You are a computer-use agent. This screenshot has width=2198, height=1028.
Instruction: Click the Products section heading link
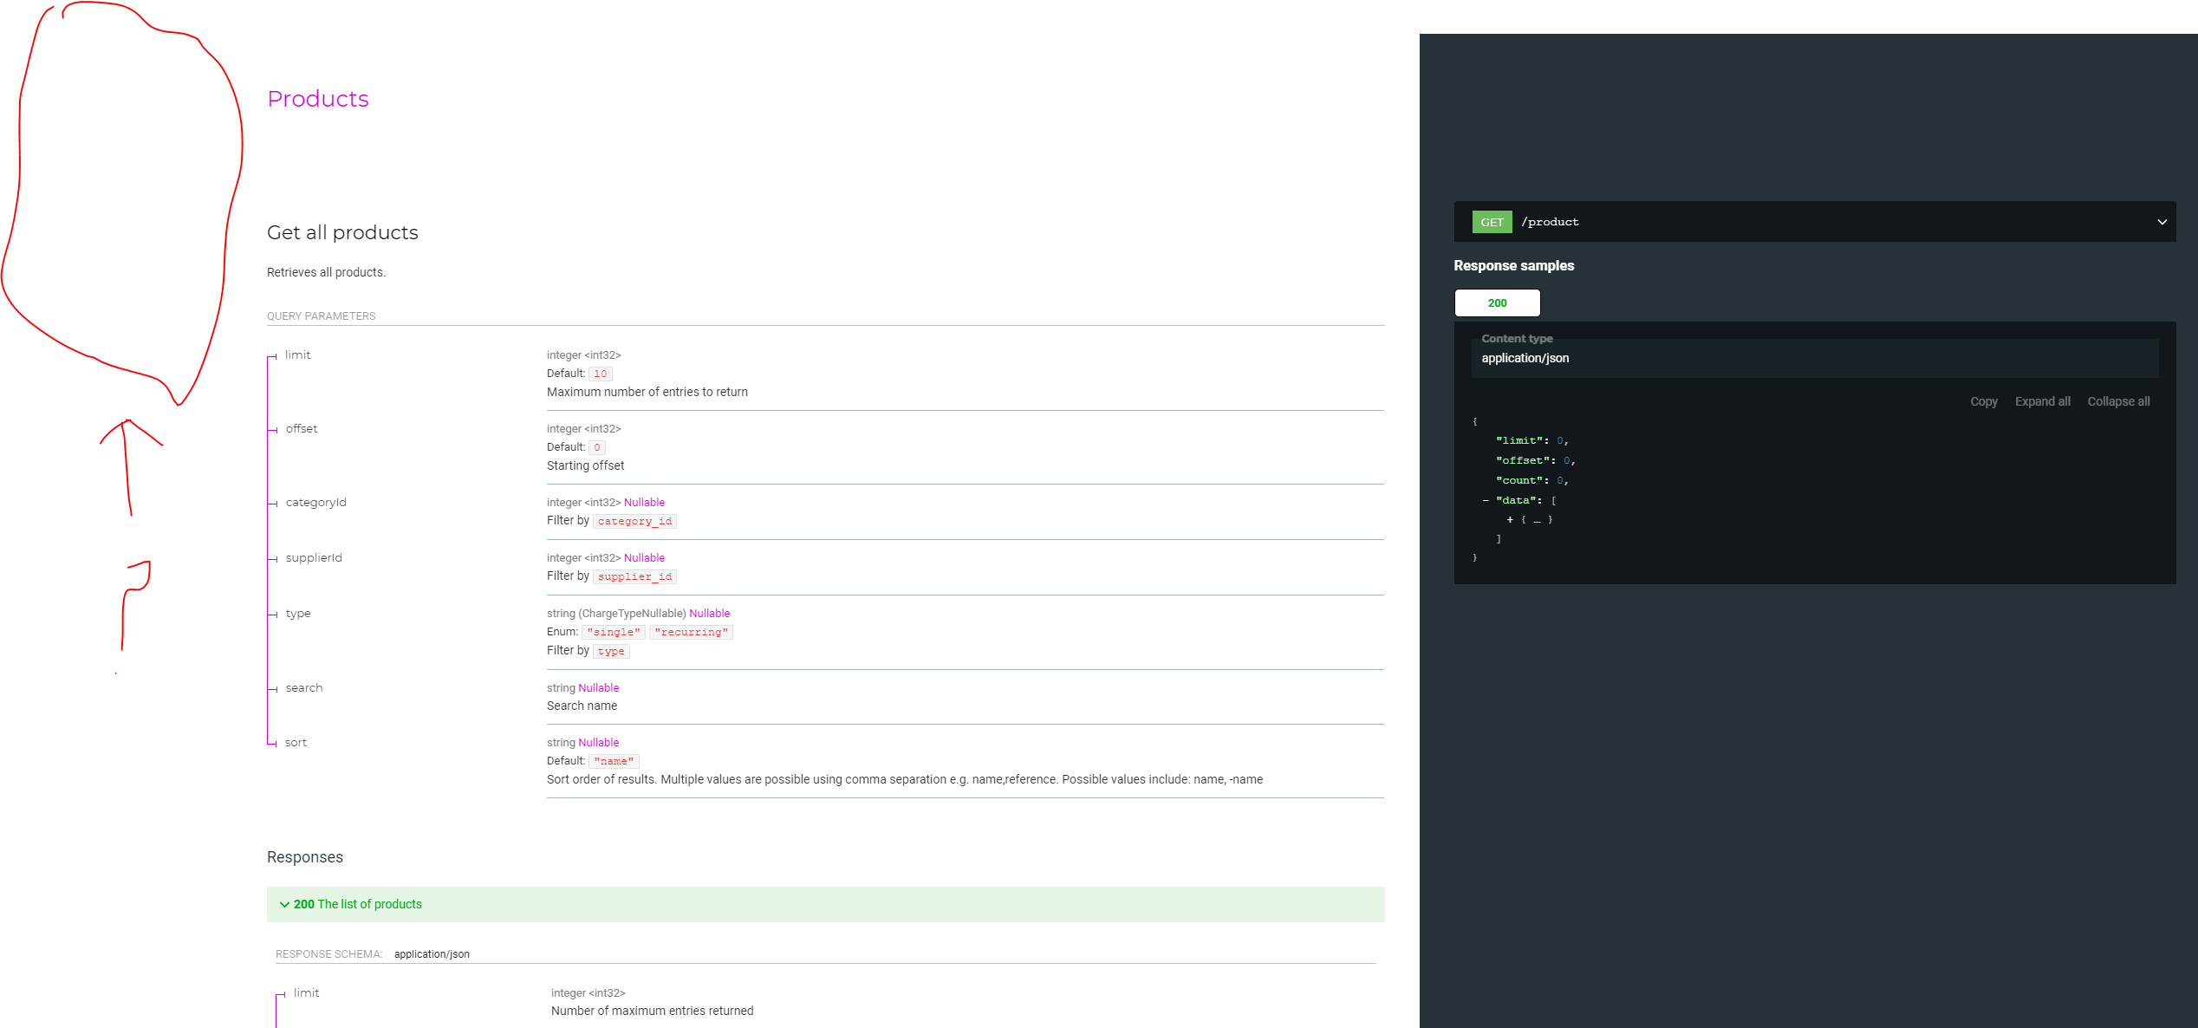(317, 99)
